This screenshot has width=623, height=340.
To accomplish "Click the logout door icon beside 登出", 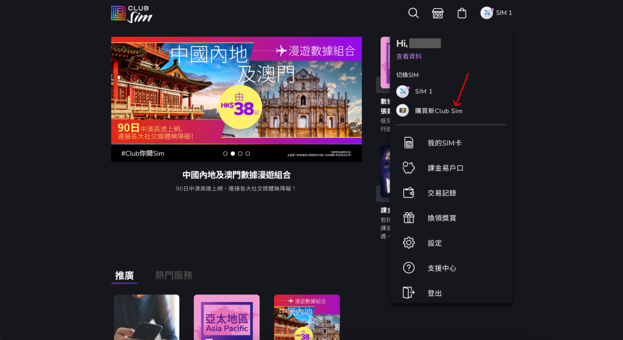I will [x=409, y=292].
